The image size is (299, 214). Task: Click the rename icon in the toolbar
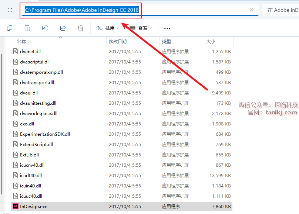(x=45, y=28)
